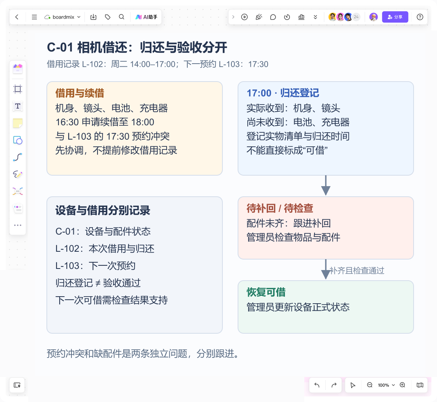Viewport: 437px width, 402px height.
Task: Click the line 下一次可借需检查结果支持
Action: click(x=112, y=300)
